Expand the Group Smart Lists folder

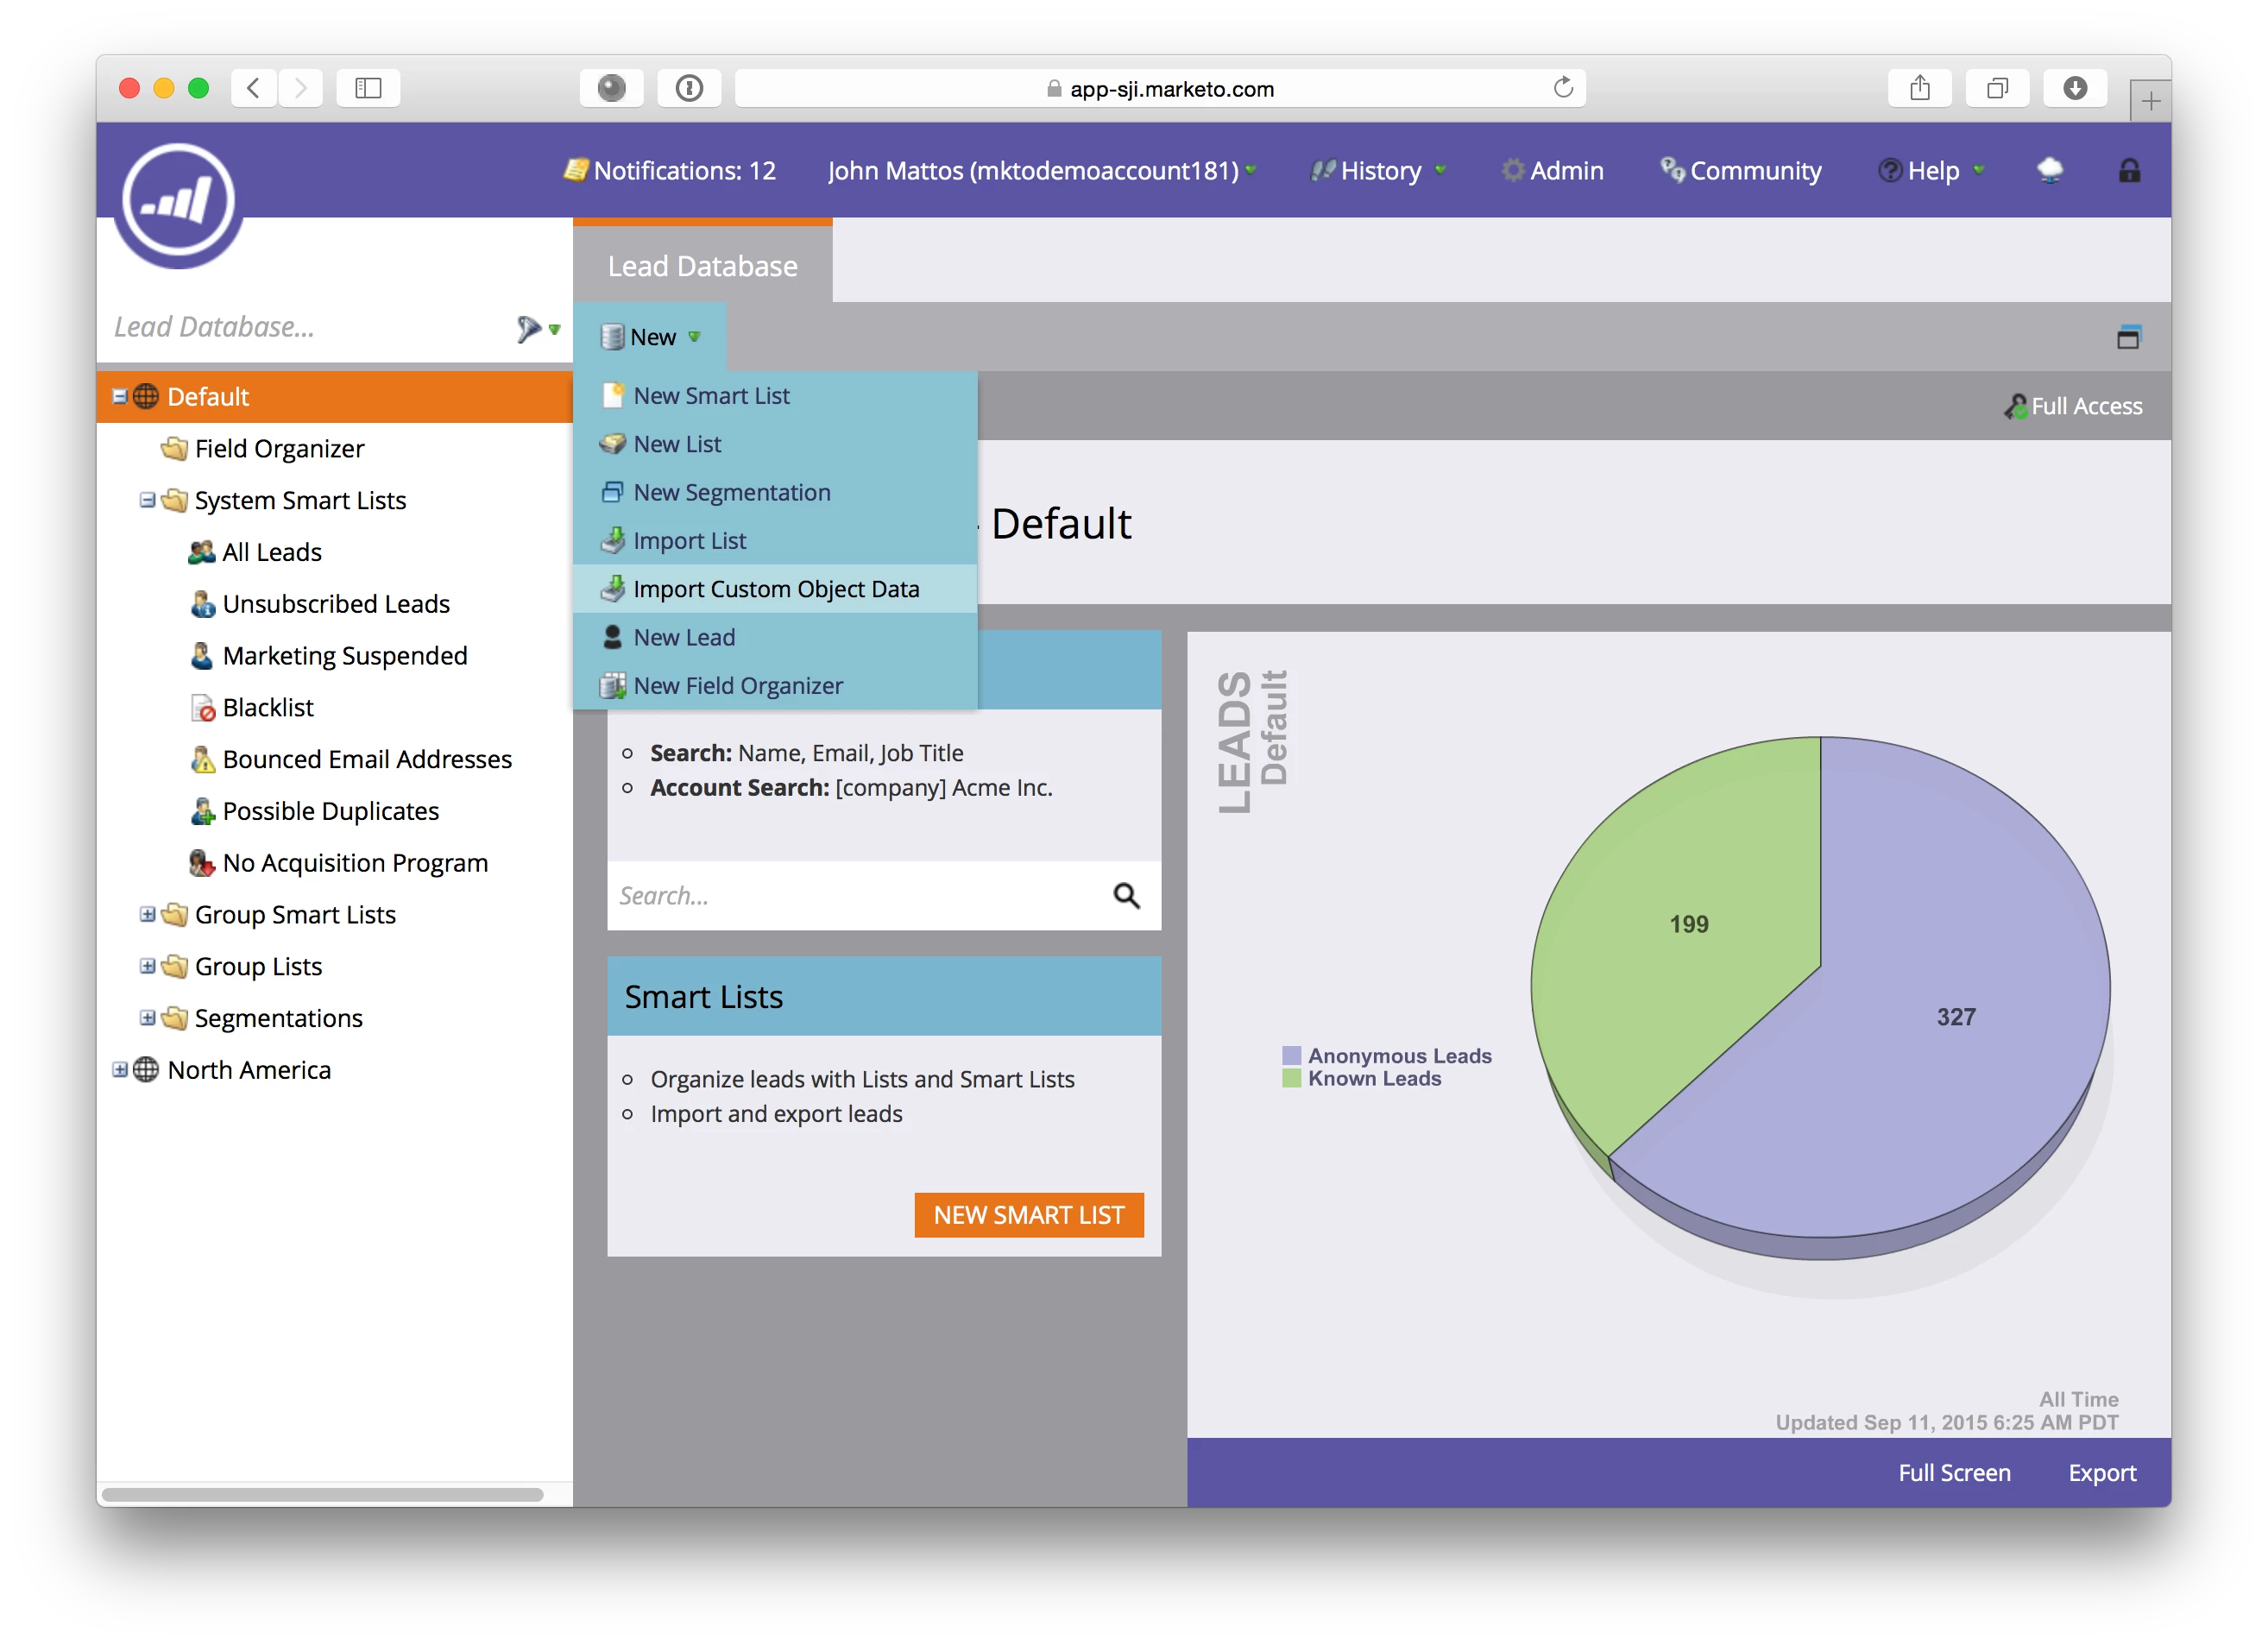tap(147, 914)
